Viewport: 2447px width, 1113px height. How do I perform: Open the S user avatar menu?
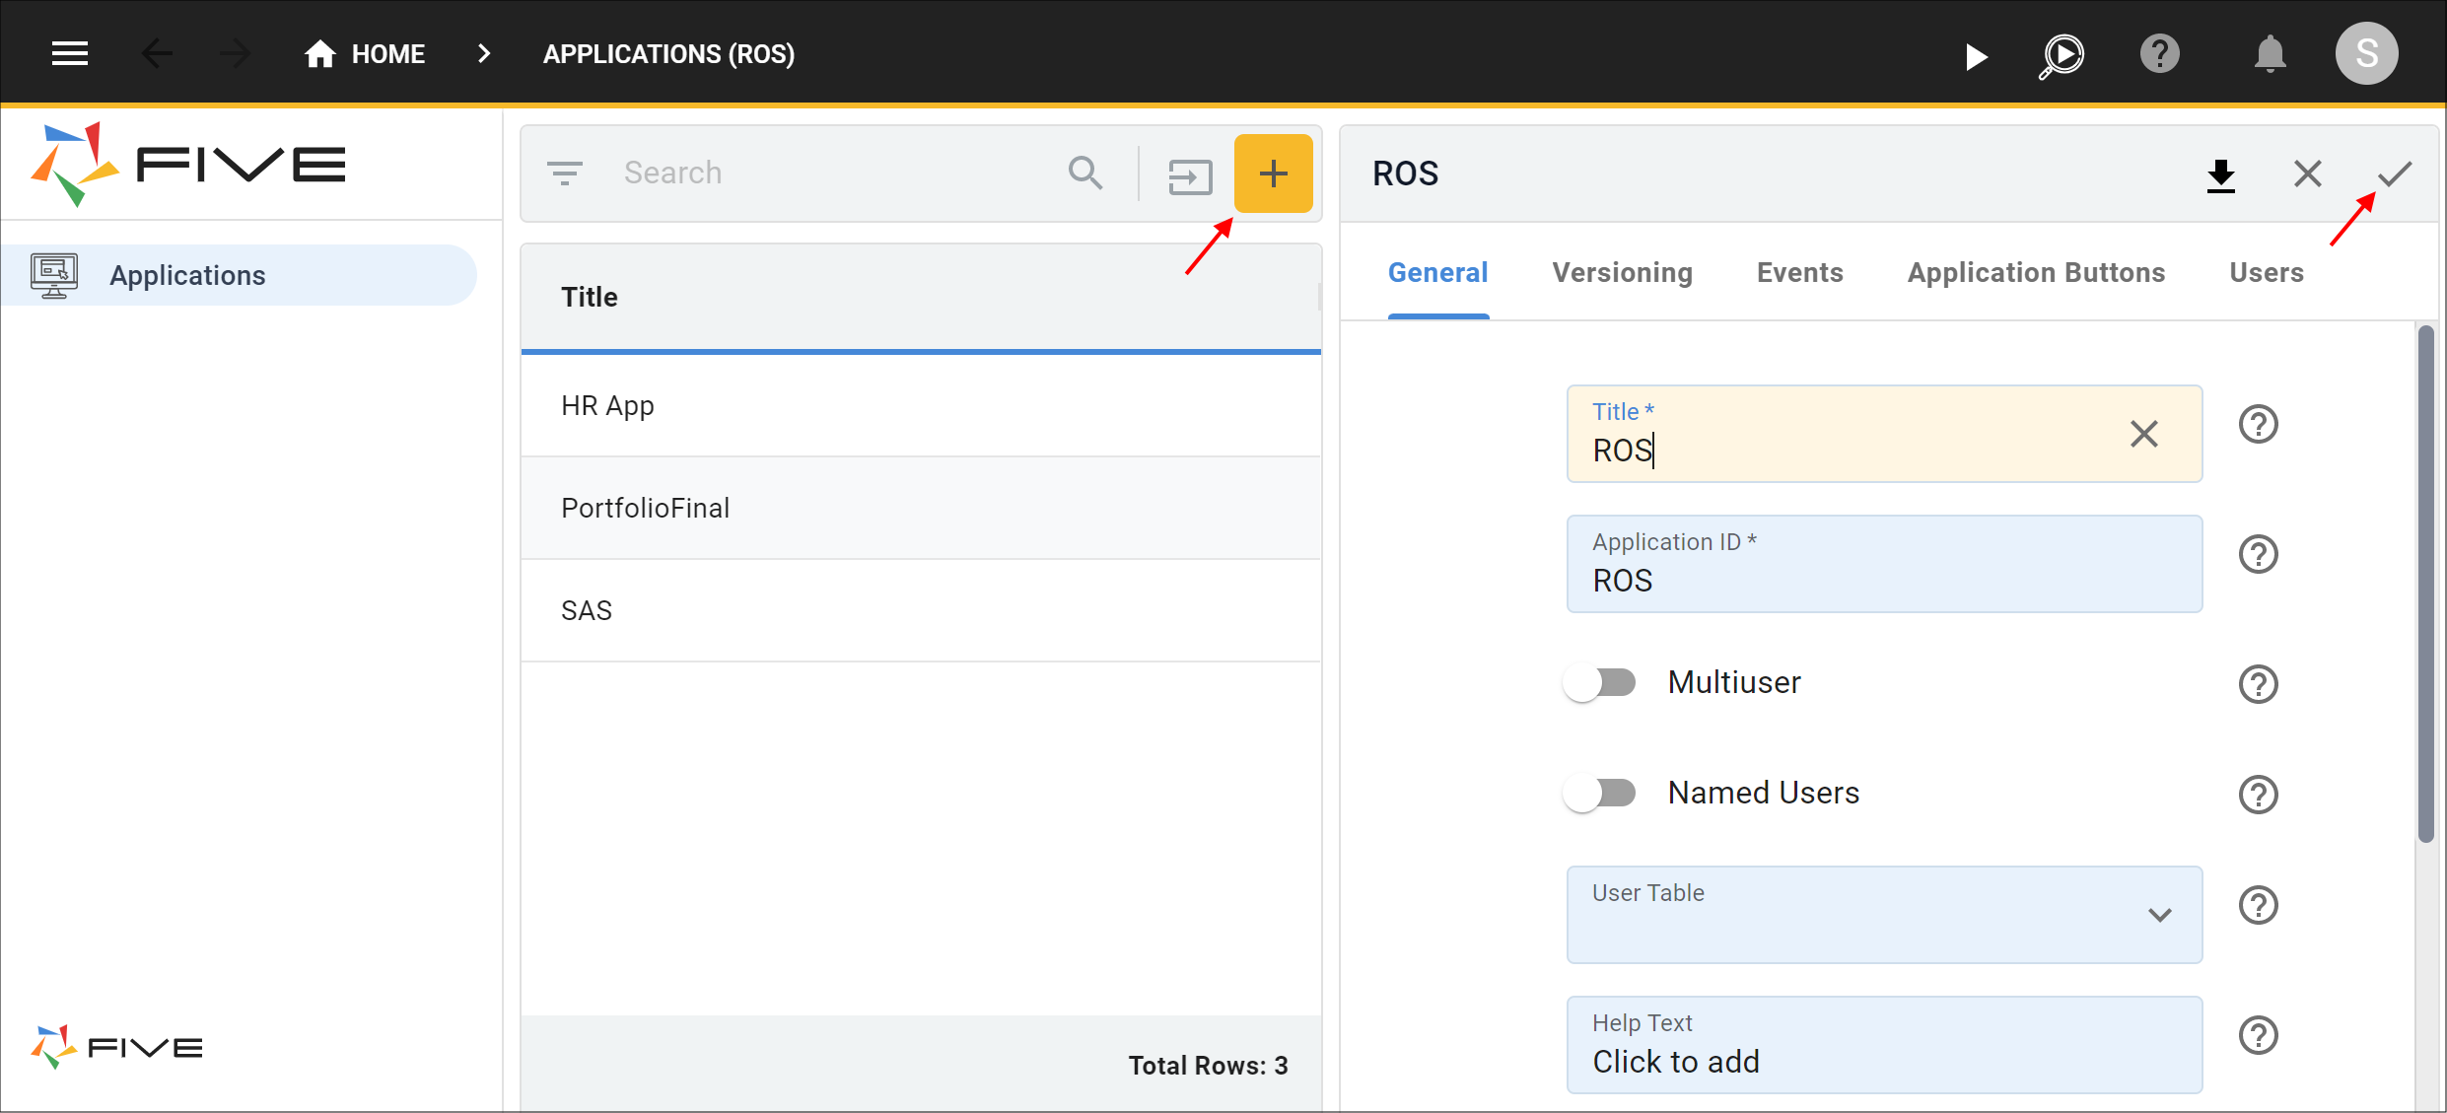(x=2366, y=53)
